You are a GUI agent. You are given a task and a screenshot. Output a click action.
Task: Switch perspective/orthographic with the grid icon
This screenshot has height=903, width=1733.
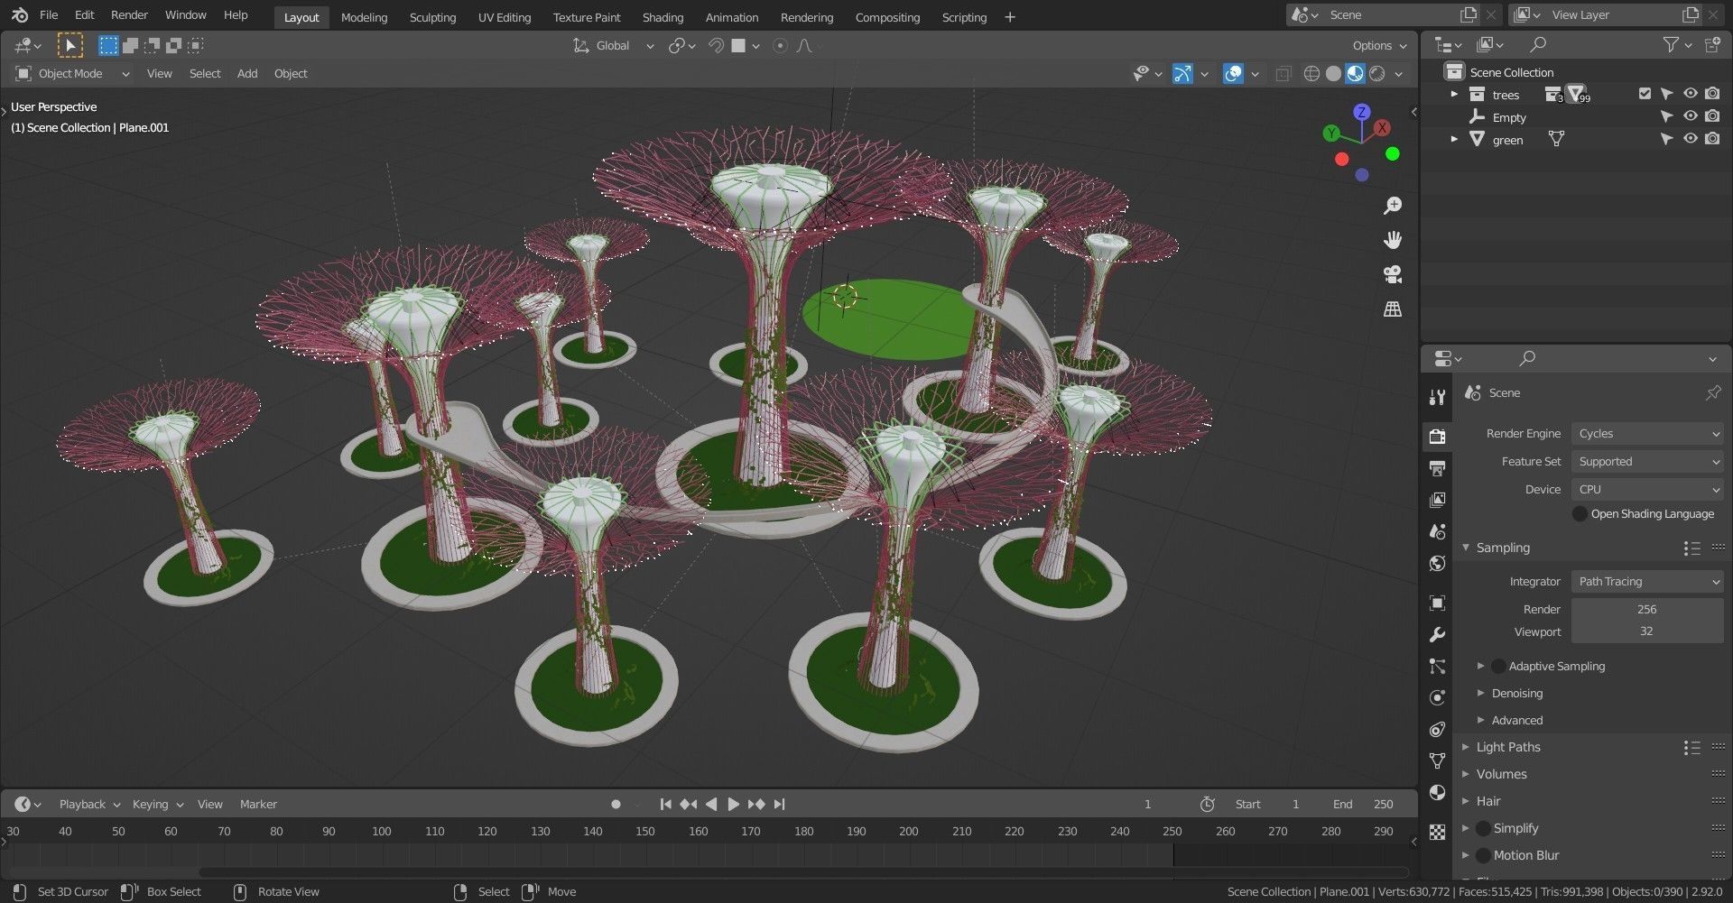pos(1393,309)
